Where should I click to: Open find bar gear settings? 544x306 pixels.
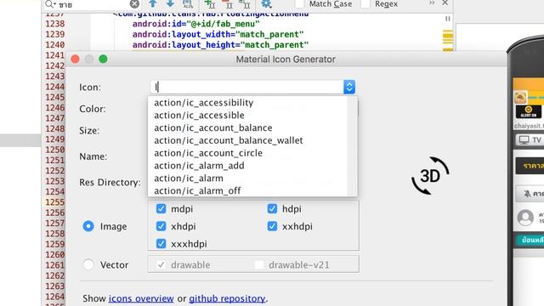(x=266, y=3)
